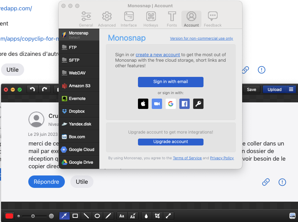Image resolution: width=298 pixels, height=222 pixels.
Task: Click report icon in the Répondre row
Action: pyautogui.click(x=282, y=182)
